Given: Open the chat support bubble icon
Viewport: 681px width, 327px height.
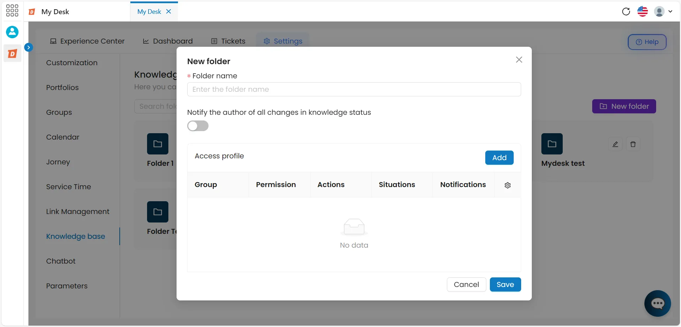Looking at the screenshot, I should tap(658, 303).
